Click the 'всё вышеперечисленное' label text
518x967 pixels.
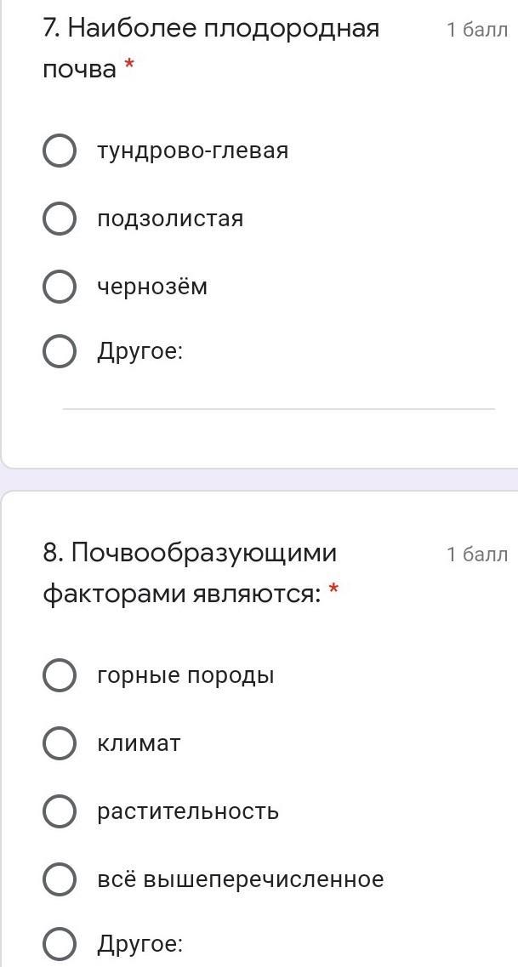pyautogui.click(x=240, y=879)
